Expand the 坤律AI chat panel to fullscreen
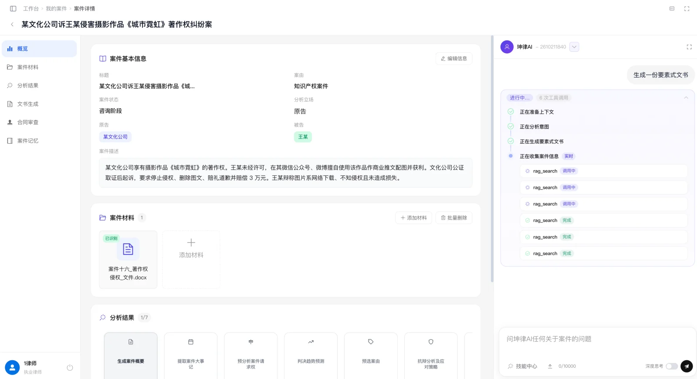 click(x=689, y=47)
